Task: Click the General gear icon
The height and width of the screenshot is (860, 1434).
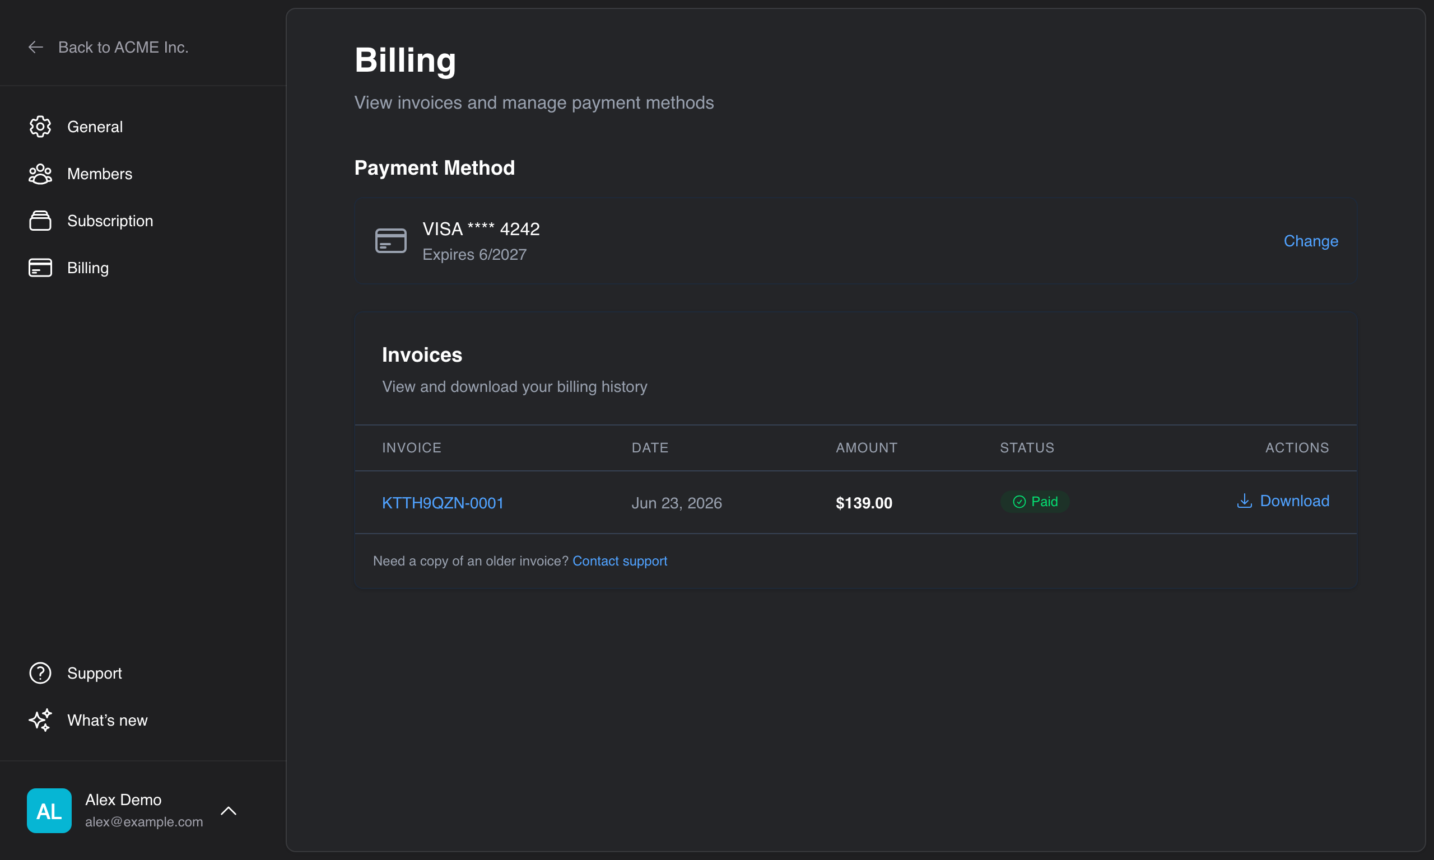Action: coord(40,127)
